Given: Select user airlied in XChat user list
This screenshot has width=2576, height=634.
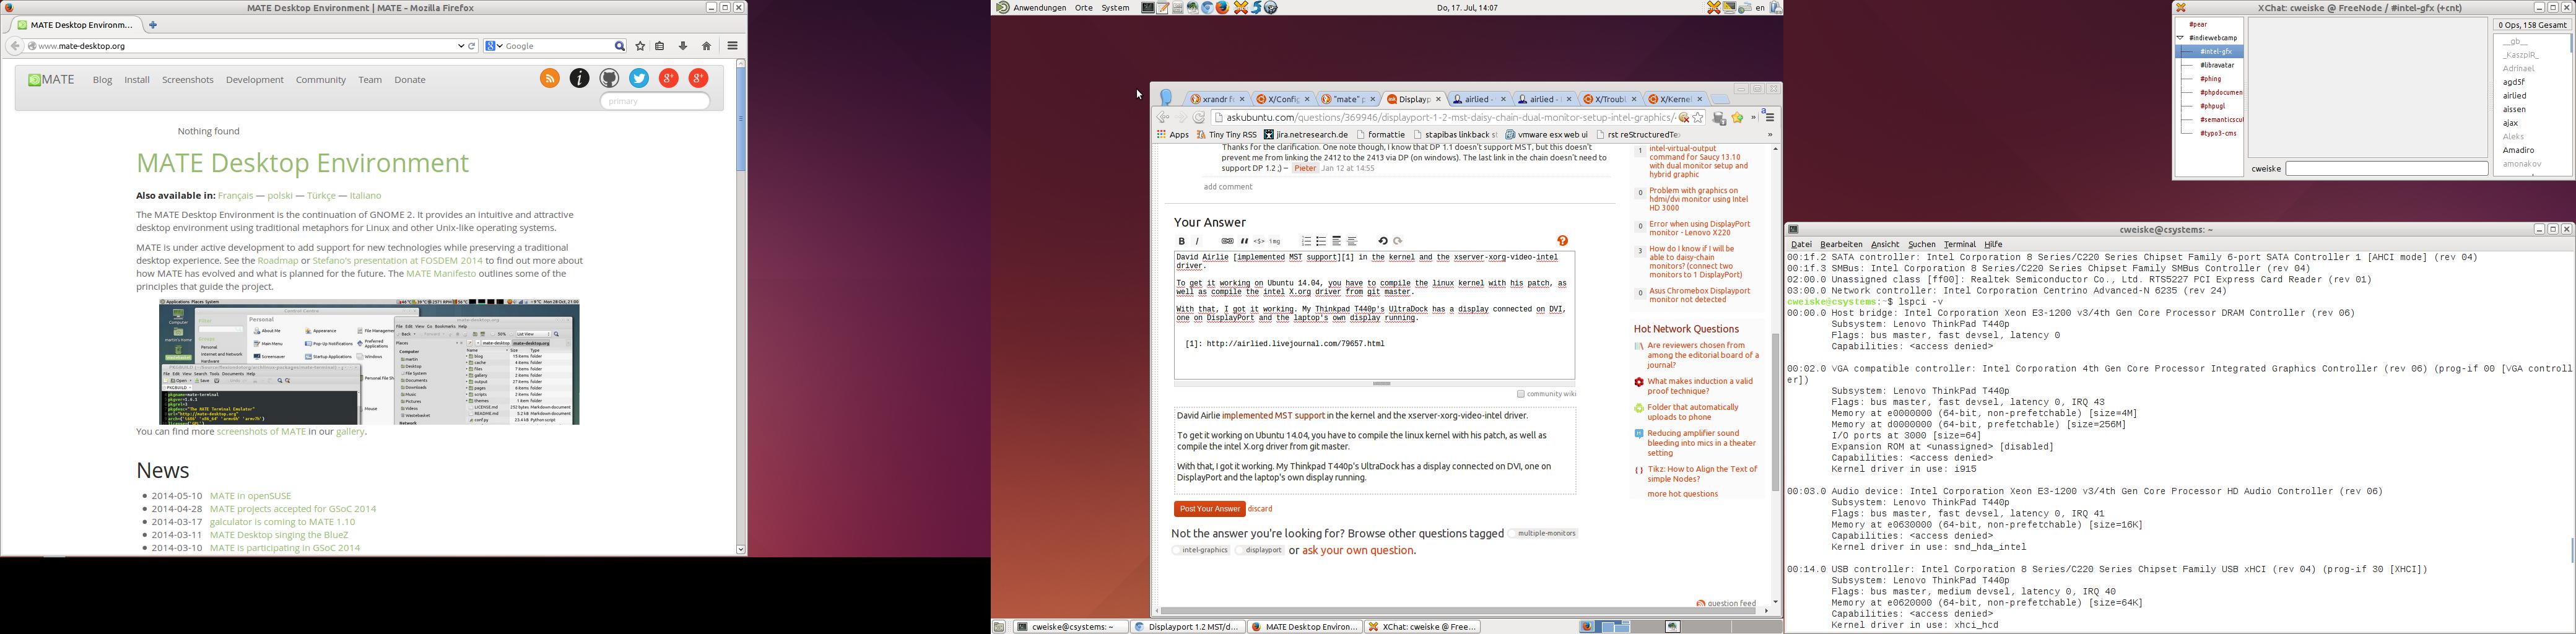Looking at the screenshot, I should (x=2514, y=96).
